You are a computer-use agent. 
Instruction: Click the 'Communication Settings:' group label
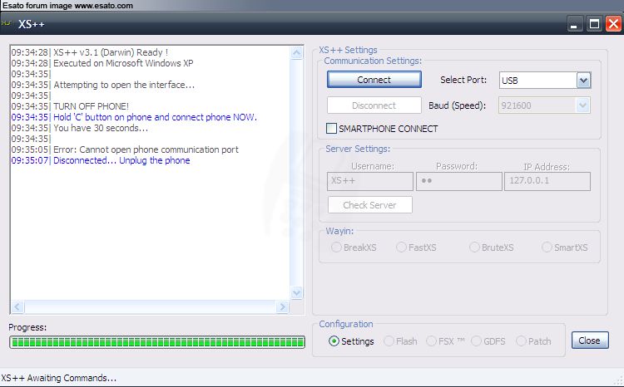click(x=373, y=61)
